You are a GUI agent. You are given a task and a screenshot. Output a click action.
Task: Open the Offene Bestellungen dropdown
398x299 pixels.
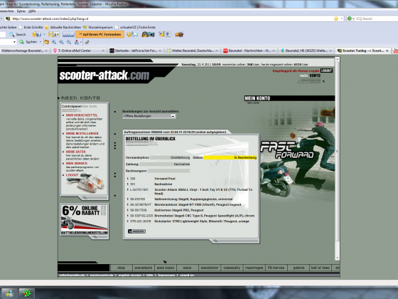coord(149,116)
